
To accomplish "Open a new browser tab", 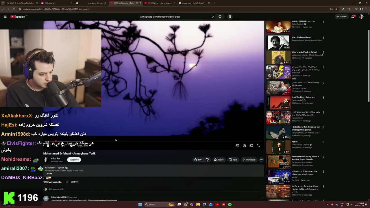I will 214,3.
